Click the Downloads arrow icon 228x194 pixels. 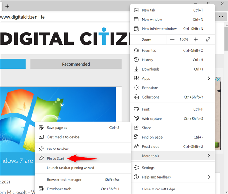tap(136, 69)
